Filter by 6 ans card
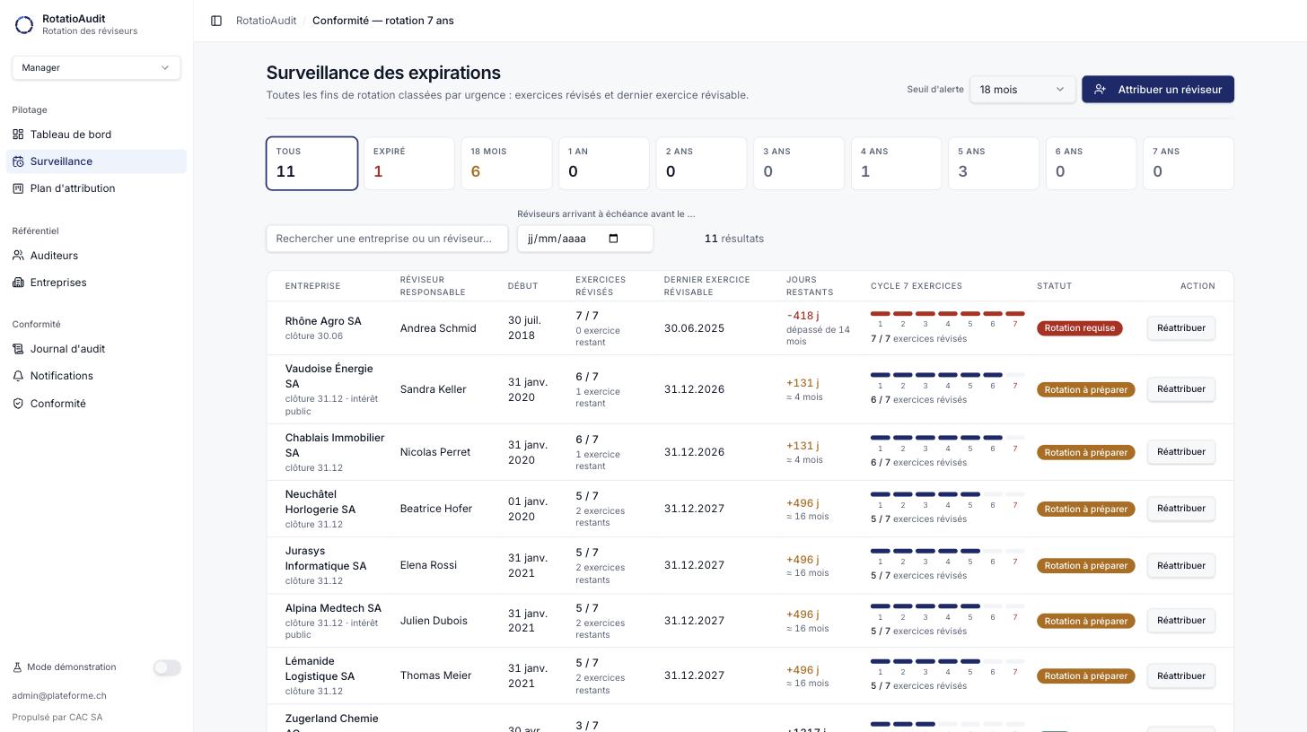Screen dimensions: 1307x732 click(1091, 163)
